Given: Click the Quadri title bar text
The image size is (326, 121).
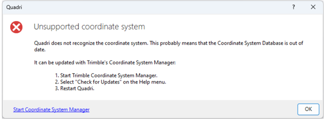Looking at the screenshot, I should tap(14, 8).
